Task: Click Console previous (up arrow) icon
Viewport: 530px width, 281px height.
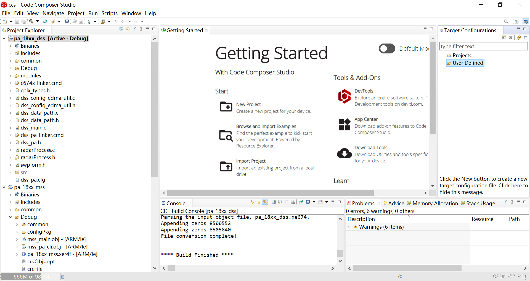Action: [x=258, y=202]
